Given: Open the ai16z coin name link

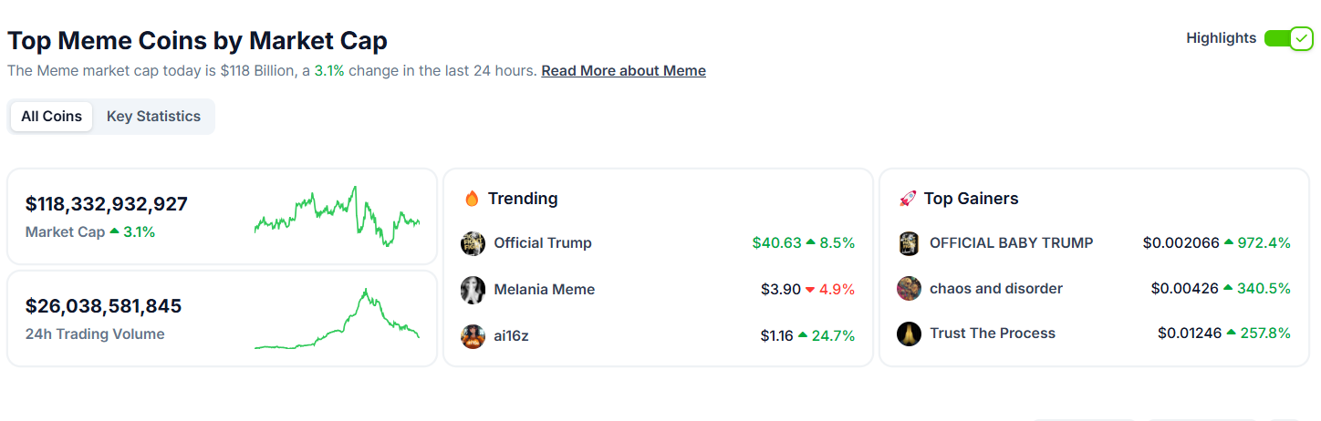Looking at the screenshot, I should click(511, 336).
